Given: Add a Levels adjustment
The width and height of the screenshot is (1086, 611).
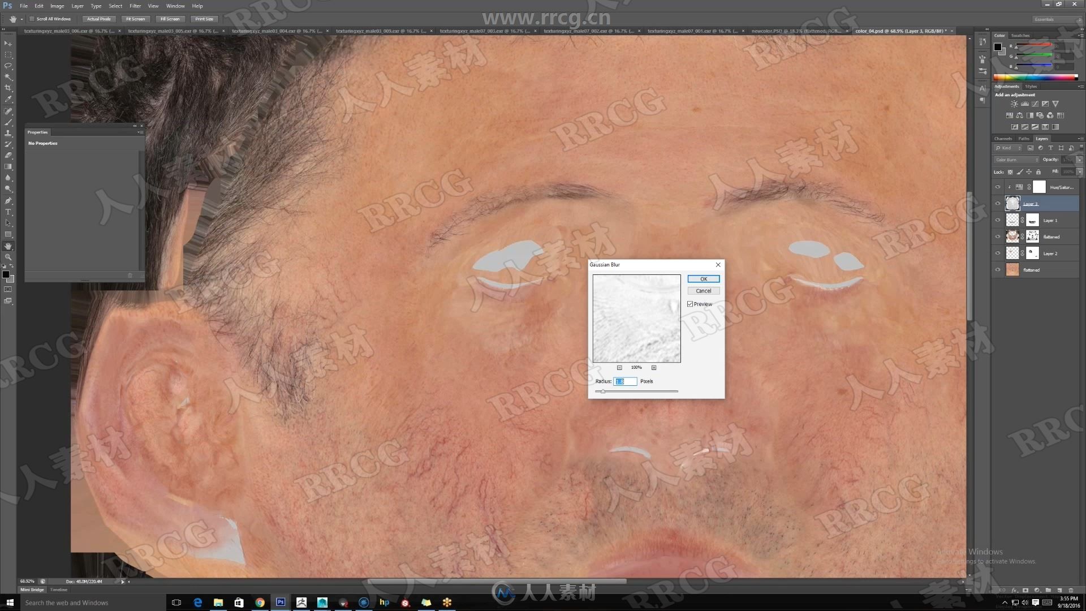Looking at the screenshot, I should [1024, 104].
